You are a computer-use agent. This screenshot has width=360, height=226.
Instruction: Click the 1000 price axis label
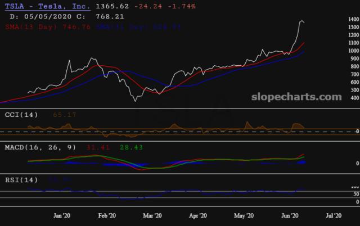(354, 51)
